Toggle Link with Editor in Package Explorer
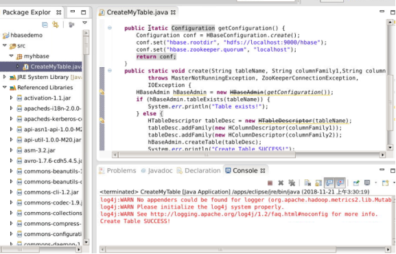The width and height of the screenshot is (396, 254). coord(56,25)
